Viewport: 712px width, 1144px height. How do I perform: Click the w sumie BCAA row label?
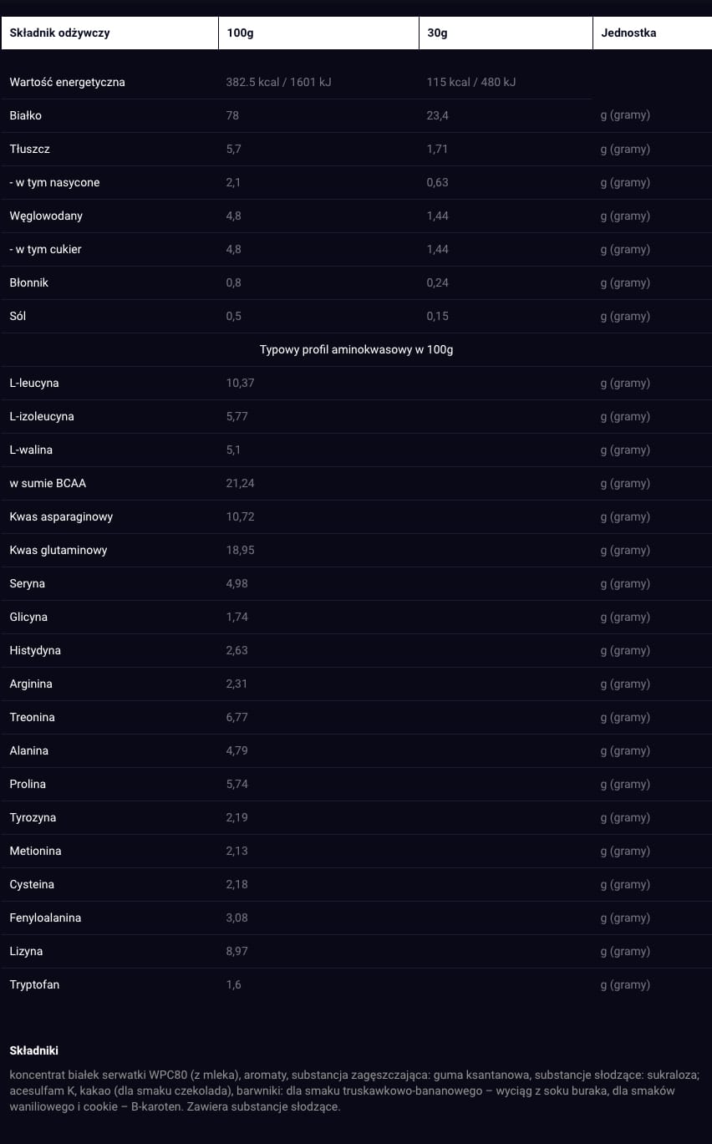(48, 483)
